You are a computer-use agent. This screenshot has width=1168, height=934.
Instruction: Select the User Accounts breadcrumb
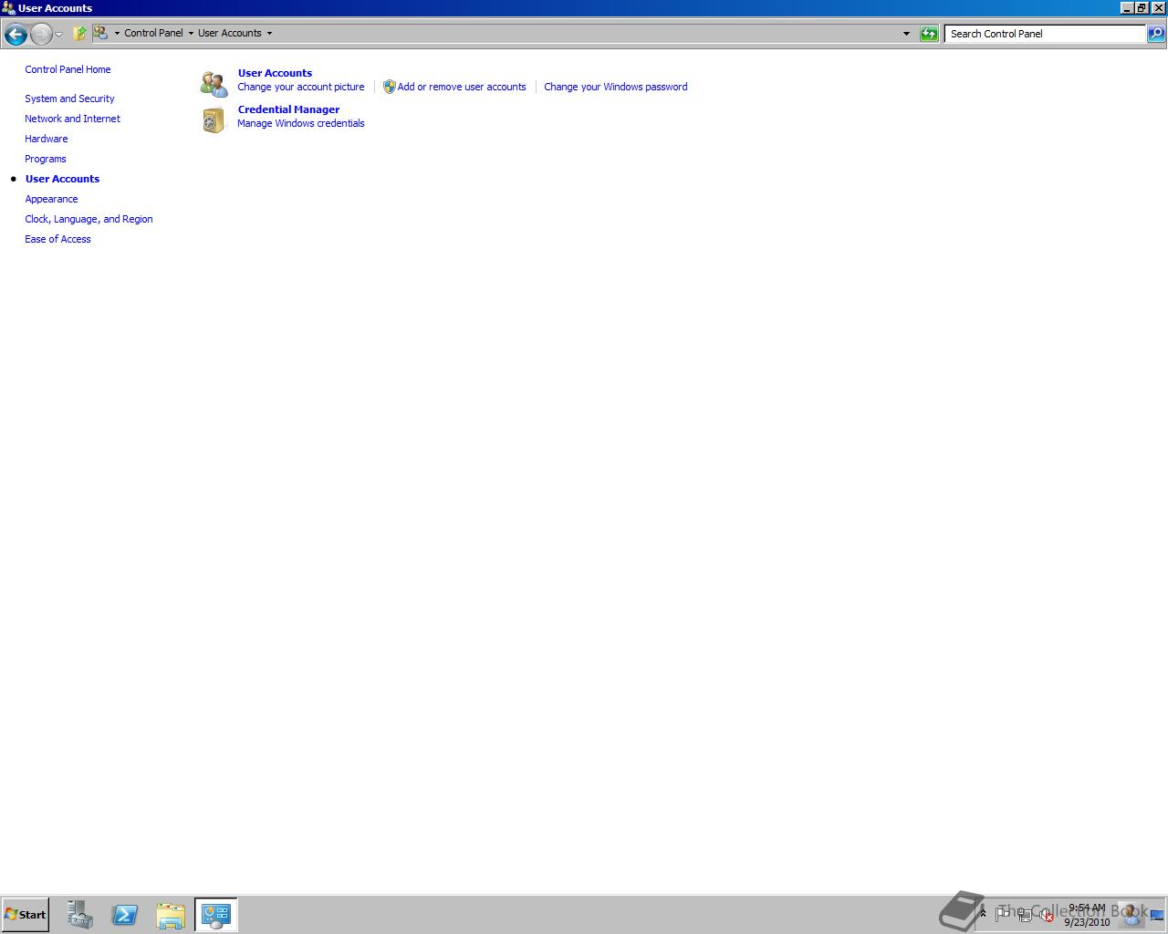[230, 33]
